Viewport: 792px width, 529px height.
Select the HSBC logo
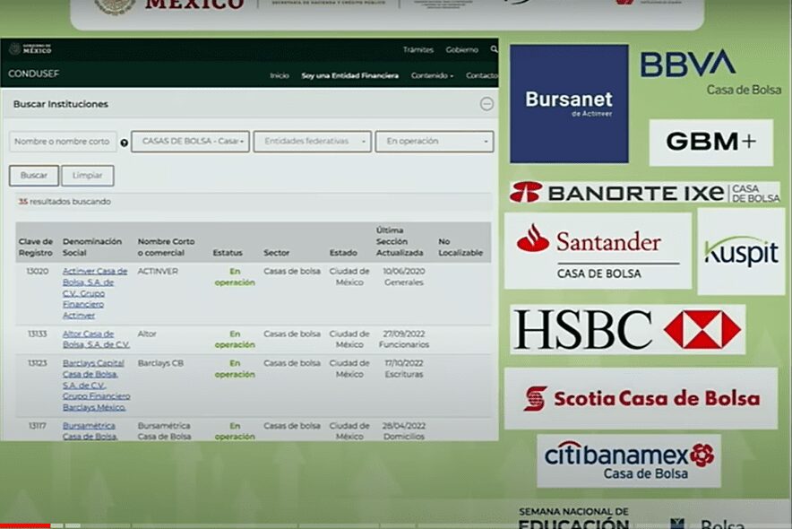pyautogui.click(x=627, y=330)
